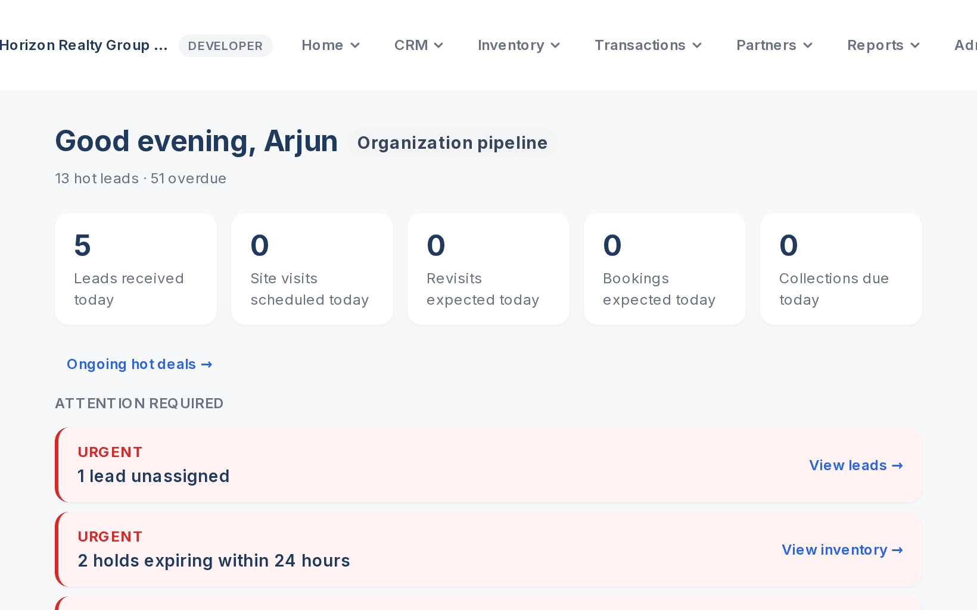
Task: Click View leads link for unassigned lead
Action: coord(856,465)
